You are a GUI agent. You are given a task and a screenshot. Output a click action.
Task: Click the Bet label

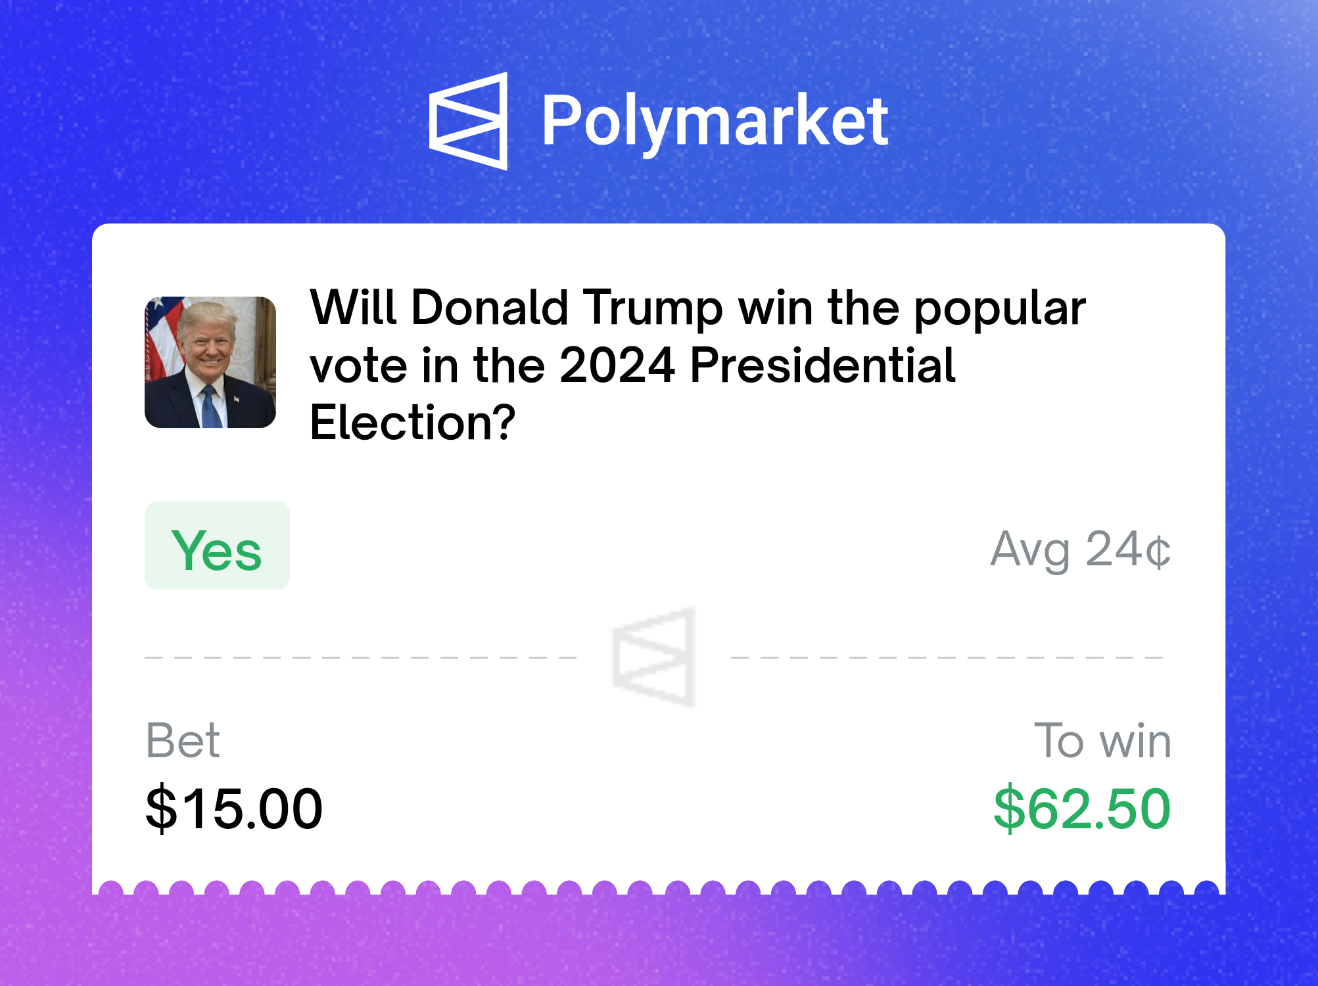(x=182, y=741)
